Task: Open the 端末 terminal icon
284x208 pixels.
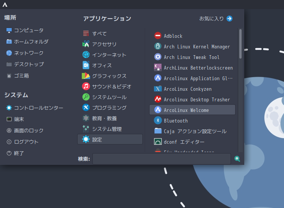Action: tap(9, 119)
